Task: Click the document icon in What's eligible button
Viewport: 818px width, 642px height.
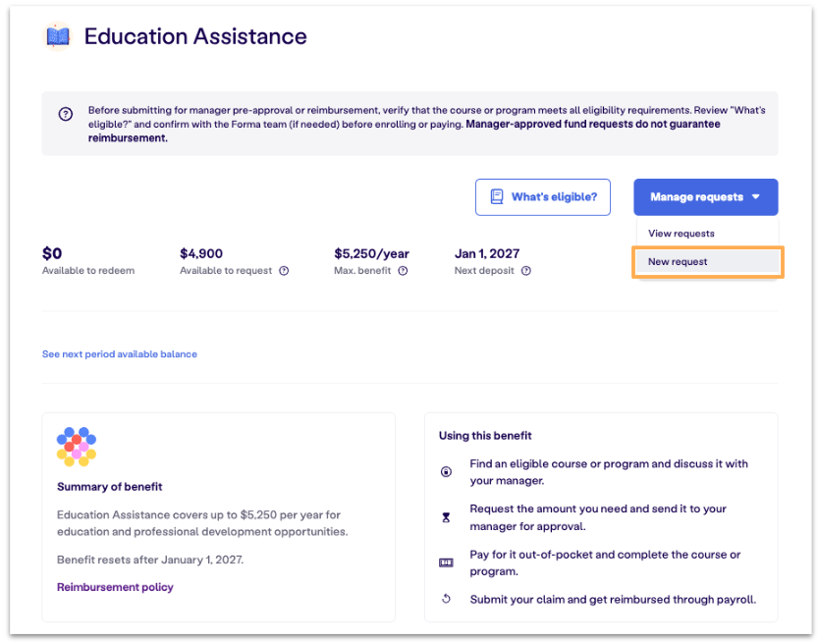Action: click(497, 196)
